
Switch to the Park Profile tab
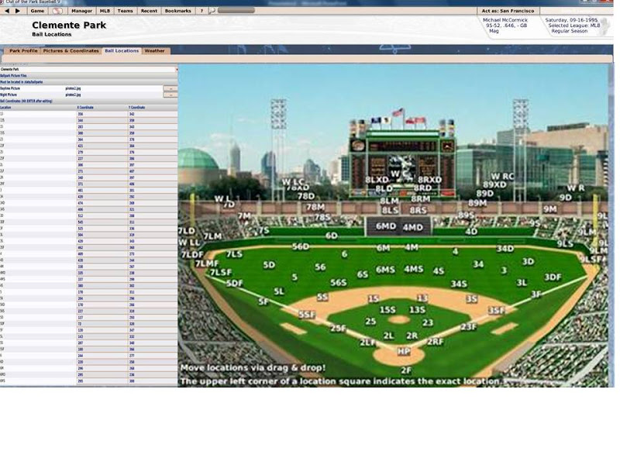coord(23,50)
